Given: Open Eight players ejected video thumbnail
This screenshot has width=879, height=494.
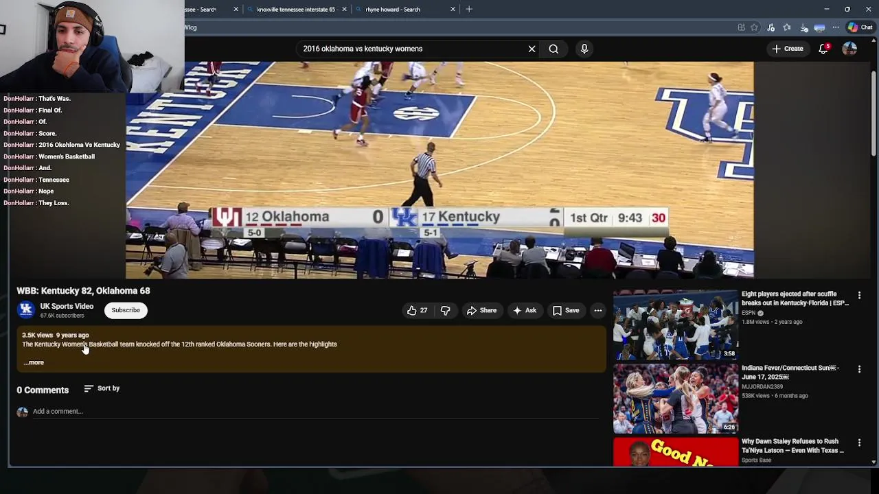Looking at the screenshot, I should coord(676,325).
